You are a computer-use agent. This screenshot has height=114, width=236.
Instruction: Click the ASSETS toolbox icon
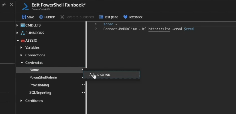22,41
